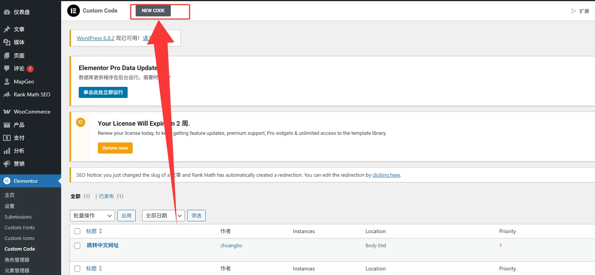The width and height of the screenshot is (595, 275).
Task: Click the Body End location cell
Action: click(376, 246)
